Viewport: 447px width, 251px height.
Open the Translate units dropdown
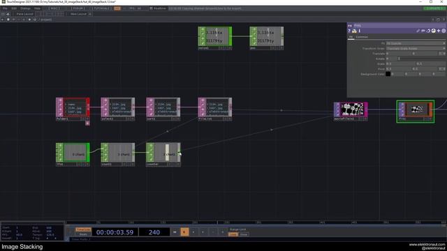442,54
